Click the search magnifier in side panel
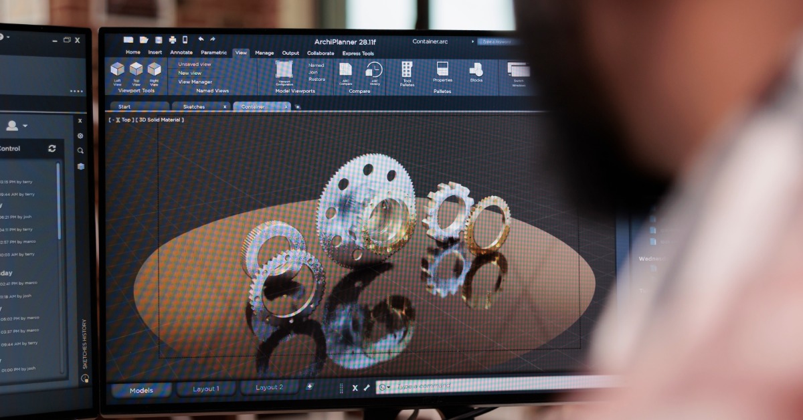 coord(80,151)
